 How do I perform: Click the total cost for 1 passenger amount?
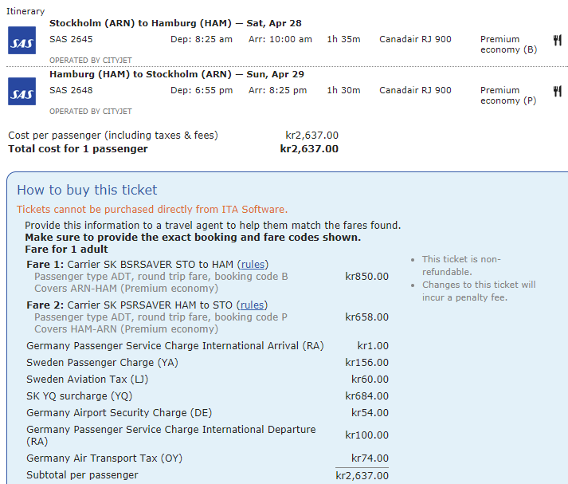click(x=309, y=149)
